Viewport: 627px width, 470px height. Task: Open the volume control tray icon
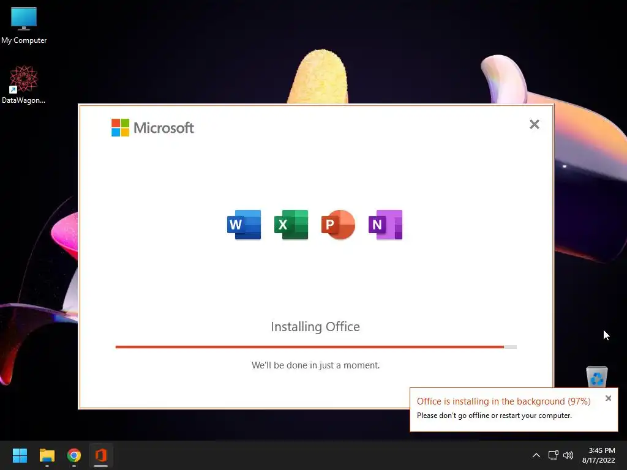click(x=568, y=455)
